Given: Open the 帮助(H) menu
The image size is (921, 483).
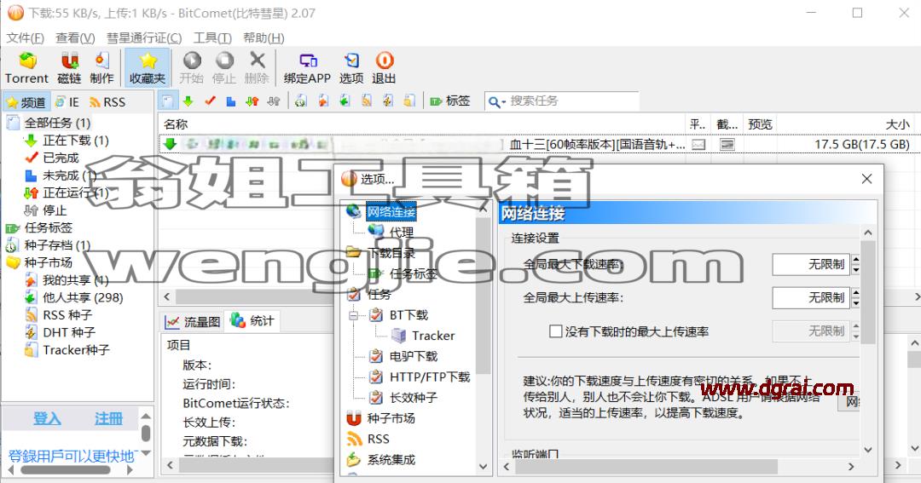Looking at the screenshot, I should 264,38.
